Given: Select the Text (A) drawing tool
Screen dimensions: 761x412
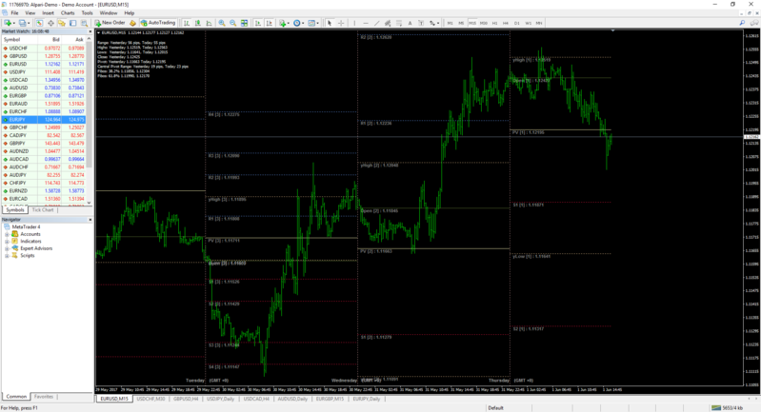Looking at the screenshot, I should 411,23.
